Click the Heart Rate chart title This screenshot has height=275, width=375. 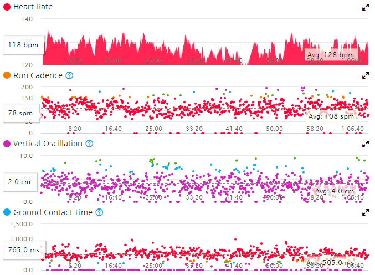click(x=33, y=7)
